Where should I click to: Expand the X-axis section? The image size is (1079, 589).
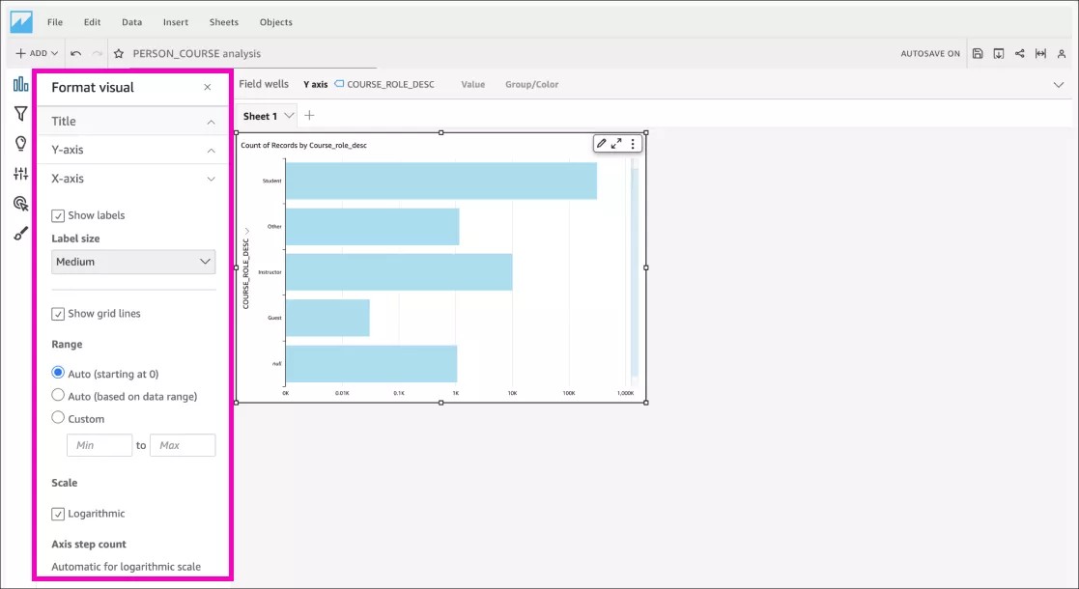[x=133, y=178]
